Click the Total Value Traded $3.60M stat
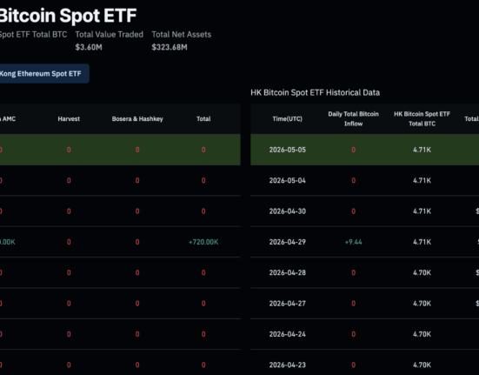Screen dimensions: 479x375 tap(109, 41)
